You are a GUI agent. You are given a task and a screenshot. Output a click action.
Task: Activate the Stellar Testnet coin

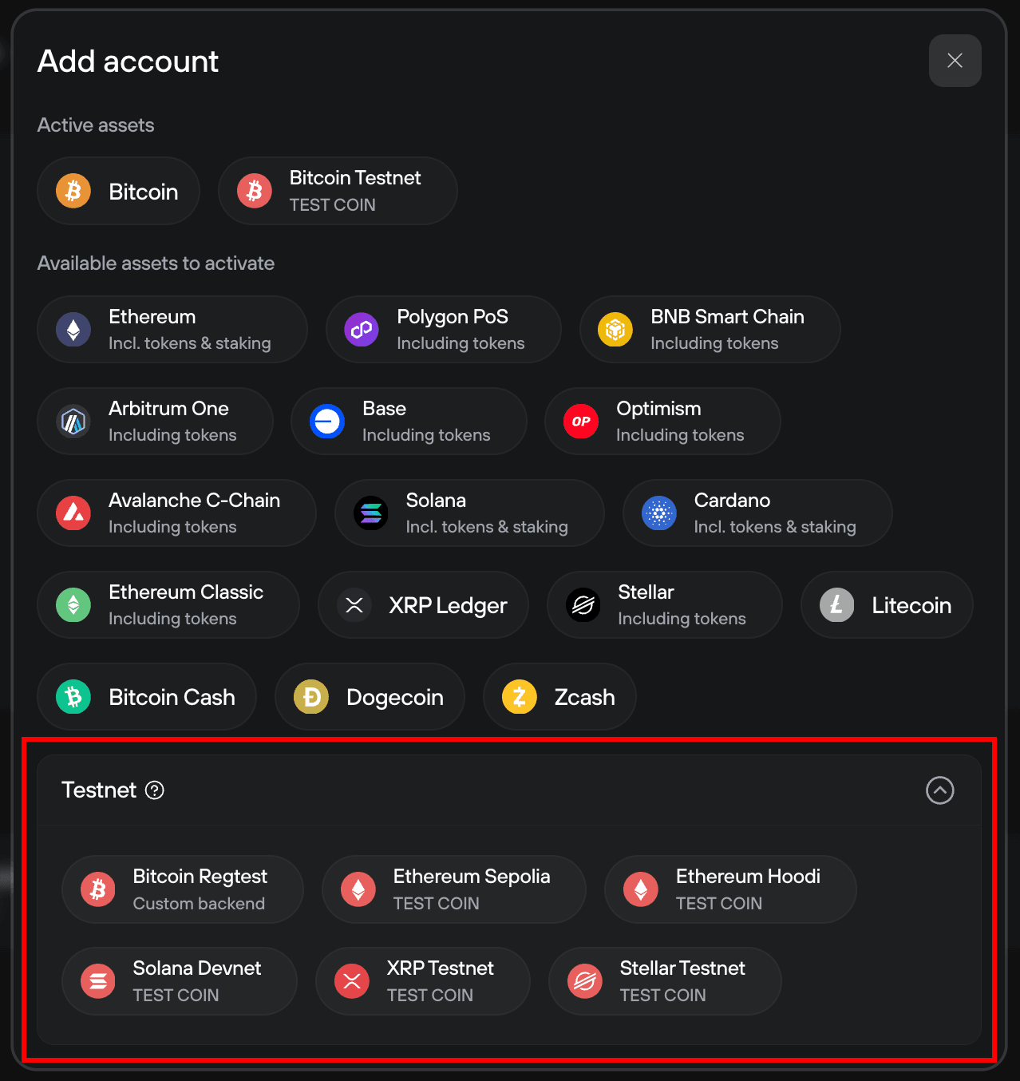[x=664, y=981]
